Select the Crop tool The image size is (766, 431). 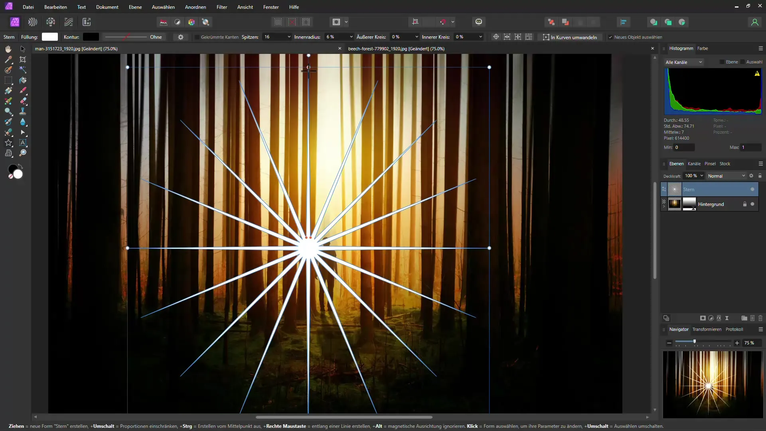pos(23,59)
